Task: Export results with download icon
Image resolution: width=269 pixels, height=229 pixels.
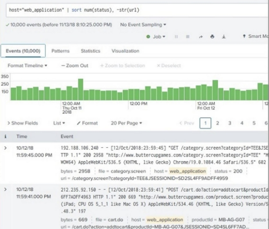Action: tap(224, 36)
